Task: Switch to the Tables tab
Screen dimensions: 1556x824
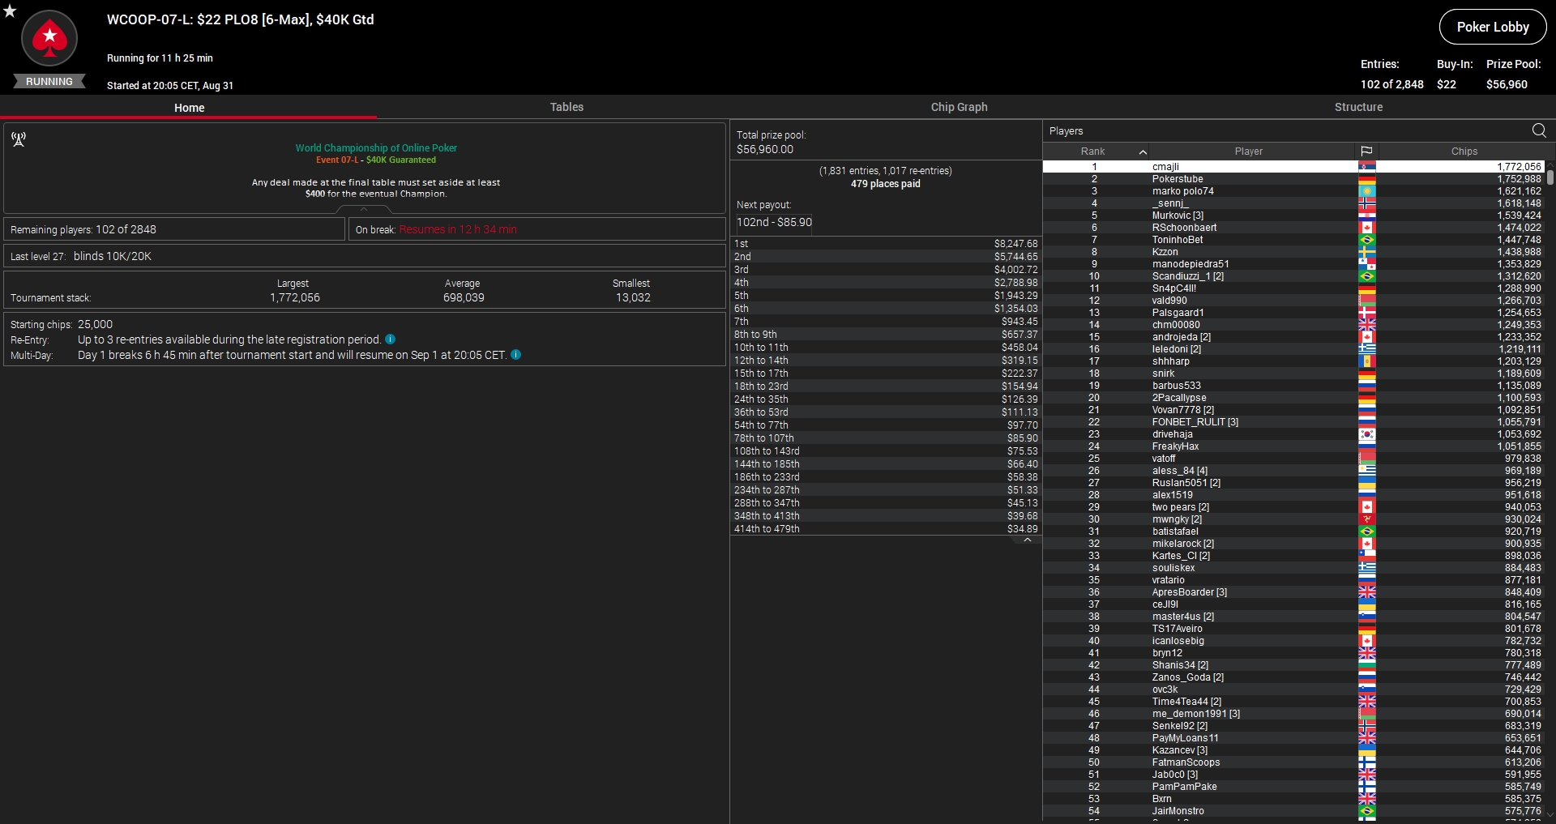Action: pos(566,107)
